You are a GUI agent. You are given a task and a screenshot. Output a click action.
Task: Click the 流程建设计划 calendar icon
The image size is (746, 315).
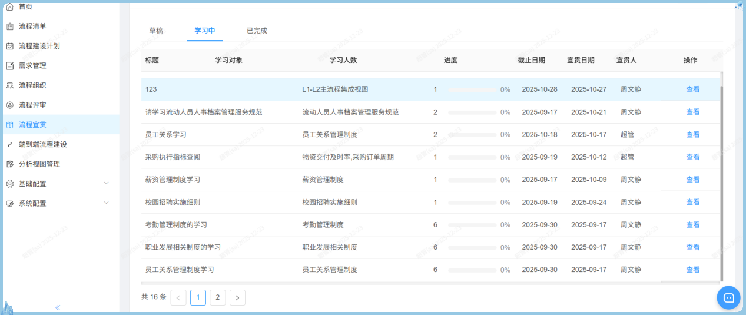9,46
